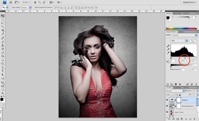
Task: Select the Eyedropper tool in the toolbox
Action: (x=3, y=34)
